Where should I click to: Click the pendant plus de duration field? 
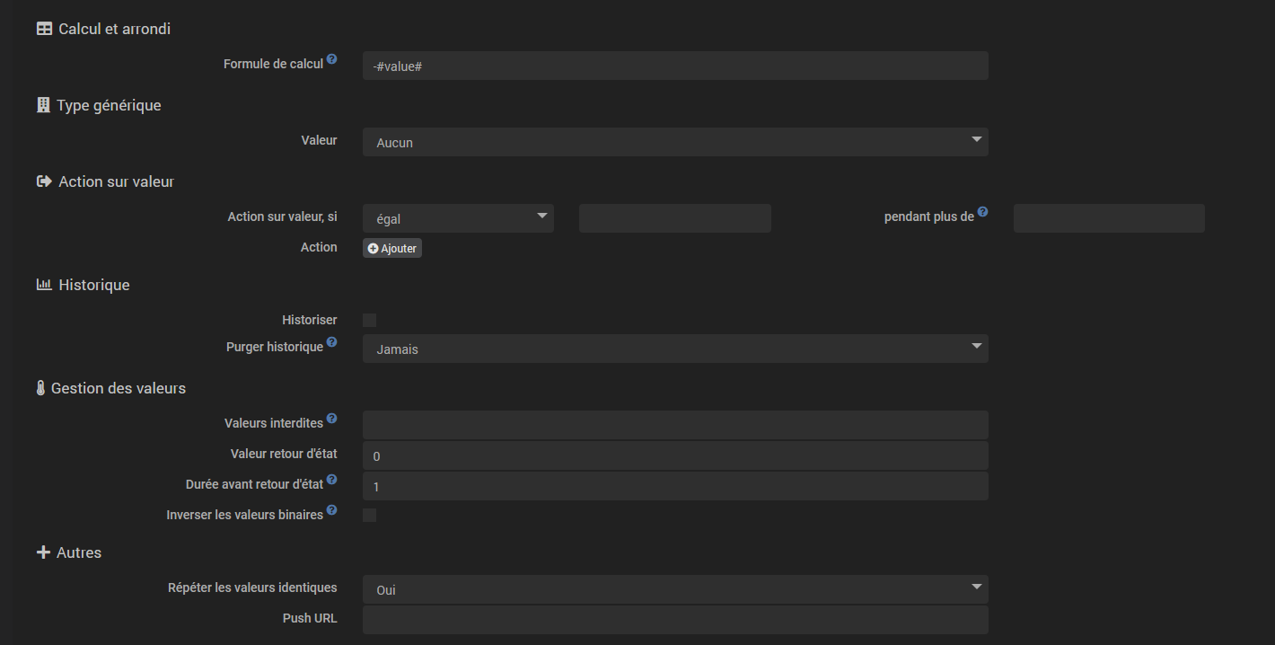pyautogui.click(x=1109, y=218)
